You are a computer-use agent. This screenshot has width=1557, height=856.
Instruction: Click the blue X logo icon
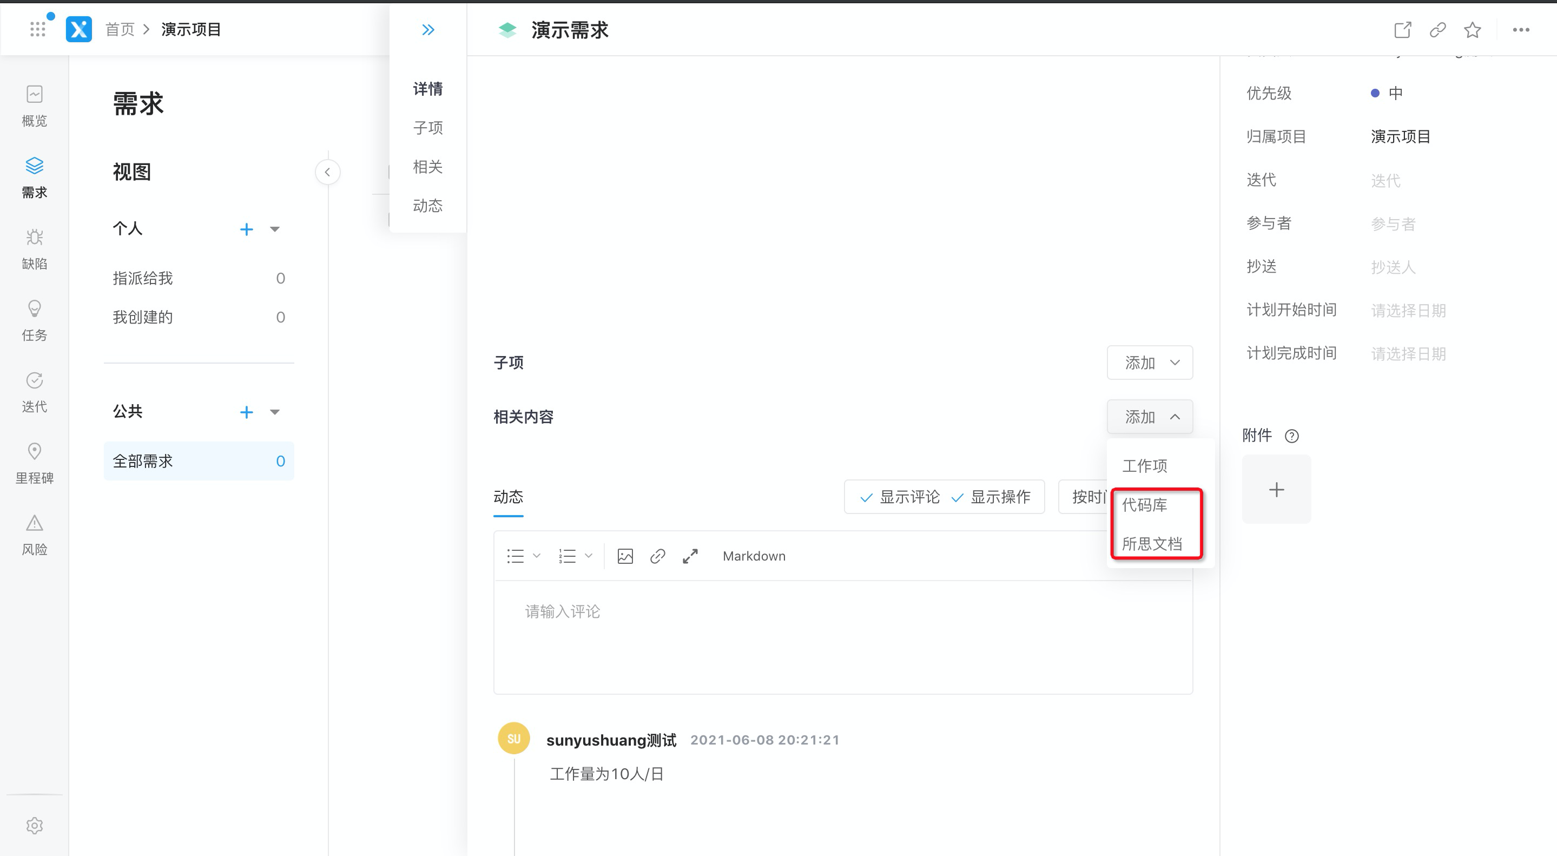[78, 29]
